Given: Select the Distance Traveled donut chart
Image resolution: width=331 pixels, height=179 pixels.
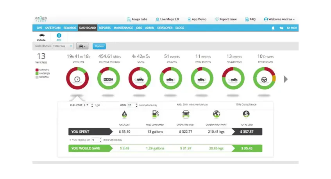Looking at the screenshot, I should pyautogui.click(x=109, y=79).
